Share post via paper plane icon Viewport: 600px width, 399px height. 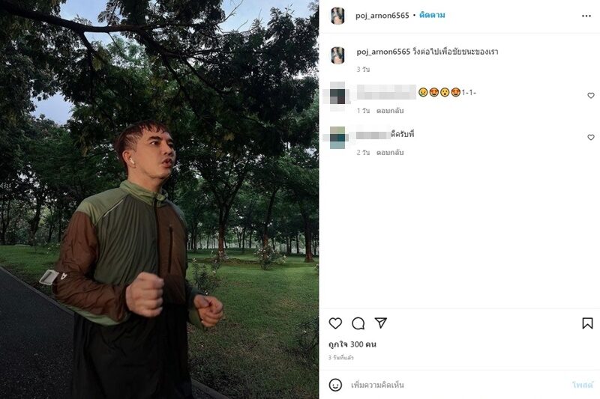pos(381,323)
